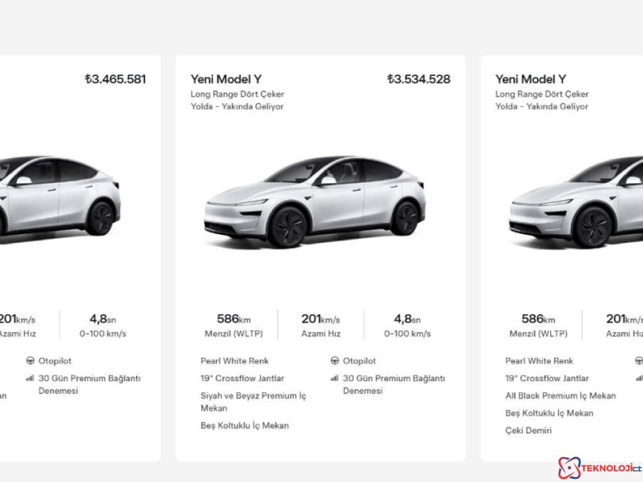Click the partially visible steering icon on right edge
643x482 pixels.
[637, 361]
